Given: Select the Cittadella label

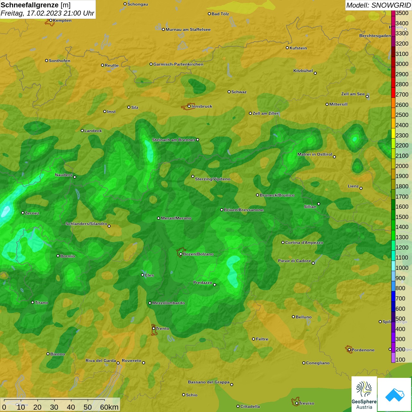Looking at the screenshot, I should click(x=250, y=406).
